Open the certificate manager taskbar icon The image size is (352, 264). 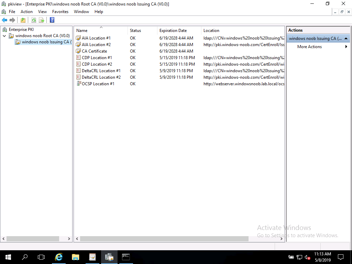92,257
